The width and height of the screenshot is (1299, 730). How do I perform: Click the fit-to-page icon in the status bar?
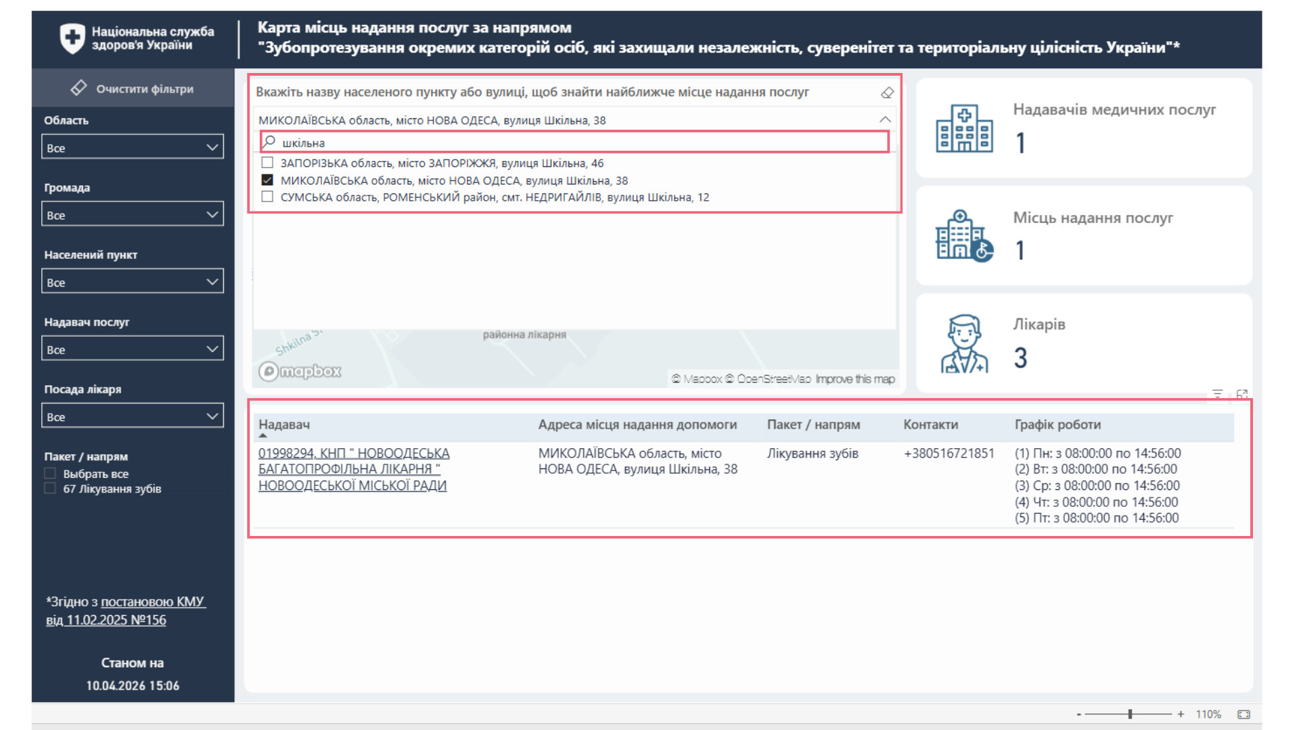click(1244, 714)
